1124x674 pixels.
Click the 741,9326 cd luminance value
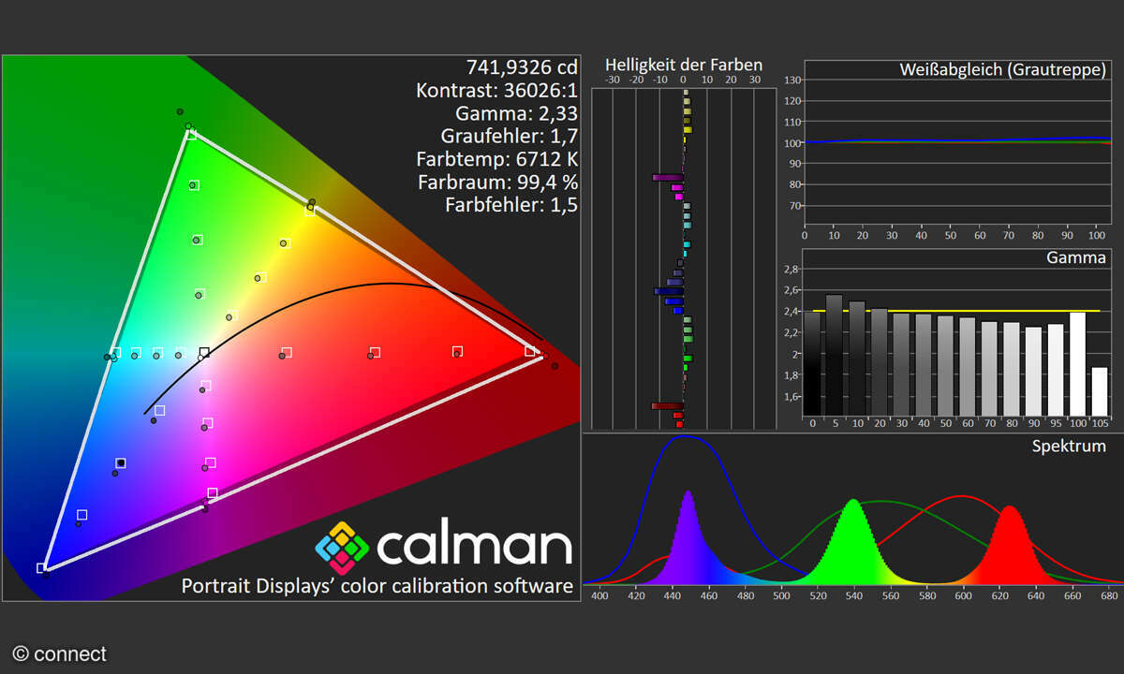tap(522, 67)
